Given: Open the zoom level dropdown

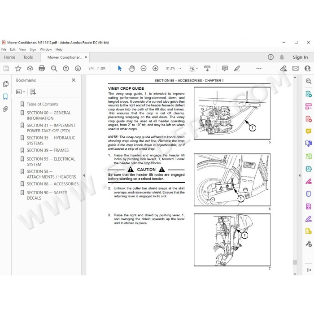Looking at the screenshot, I should 180,69.
